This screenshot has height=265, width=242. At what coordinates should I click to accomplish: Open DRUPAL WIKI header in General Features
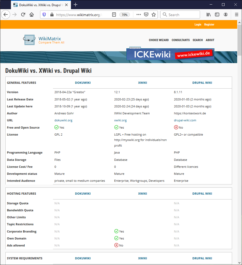pyautogui.click(x=202, y=83)
